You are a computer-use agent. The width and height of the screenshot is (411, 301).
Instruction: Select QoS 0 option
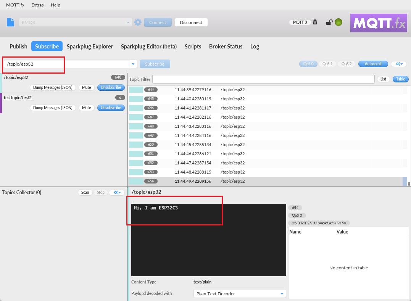[x=308, y=64]
